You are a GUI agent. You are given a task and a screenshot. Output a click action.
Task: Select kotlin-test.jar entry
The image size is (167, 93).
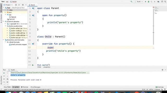[16, 38]
